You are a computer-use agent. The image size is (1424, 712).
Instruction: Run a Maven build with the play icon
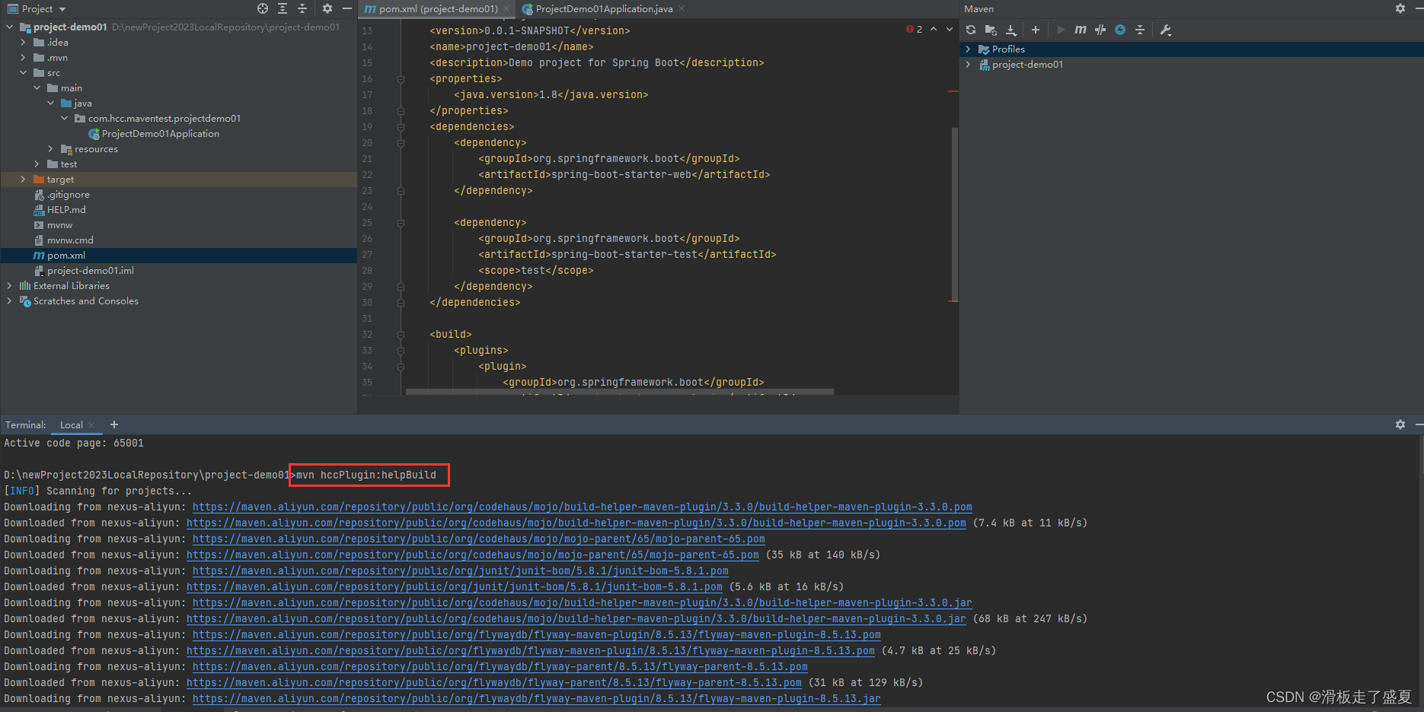coord(1061,30)
